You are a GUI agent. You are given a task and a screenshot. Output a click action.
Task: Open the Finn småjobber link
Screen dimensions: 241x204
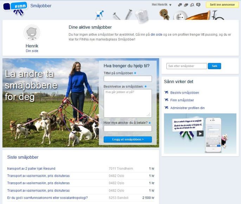coord(182,100)
